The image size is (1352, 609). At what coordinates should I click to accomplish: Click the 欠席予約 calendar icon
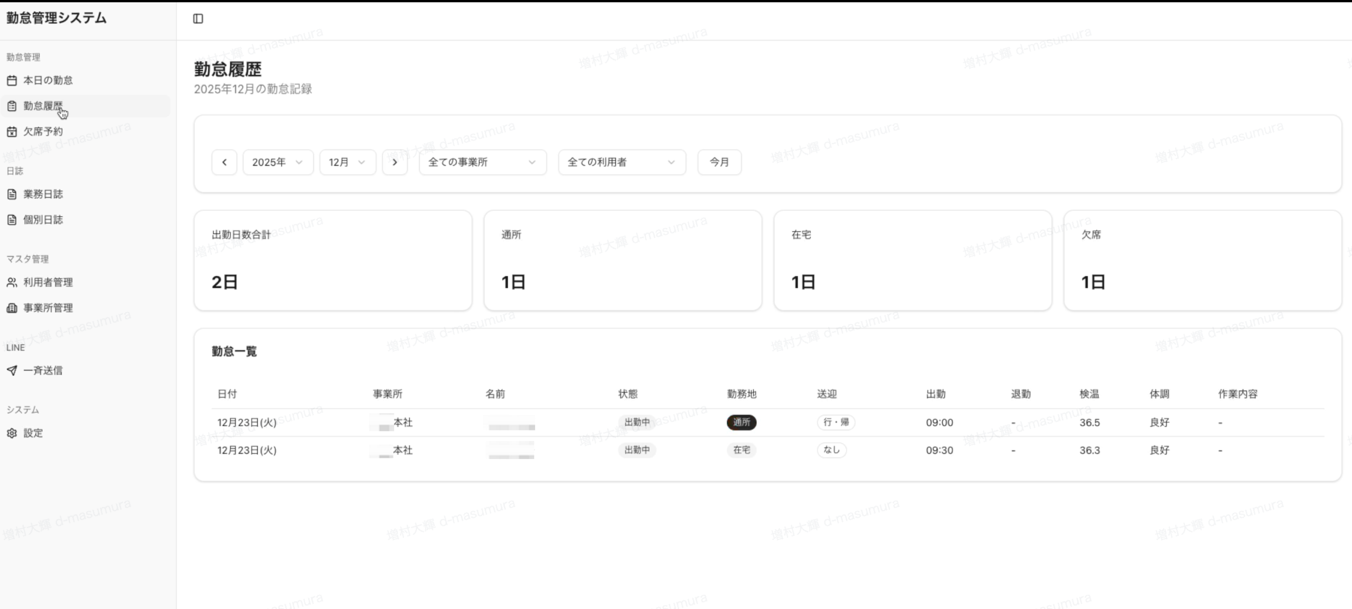pos(12,131)
